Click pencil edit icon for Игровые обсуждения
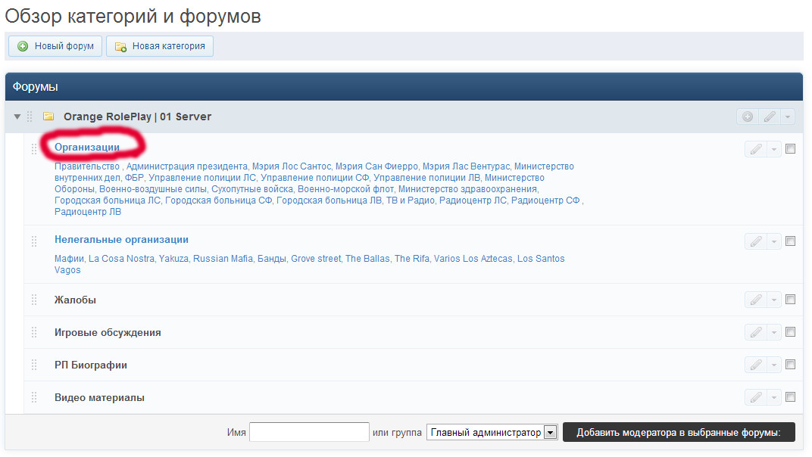Viewport: 812px width, 457px height. pyautogui.click(x=756, y=331)
